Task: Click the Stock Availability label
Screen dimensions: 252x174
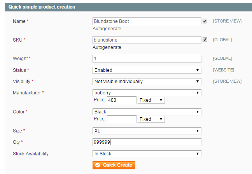Action: point(31,154)
